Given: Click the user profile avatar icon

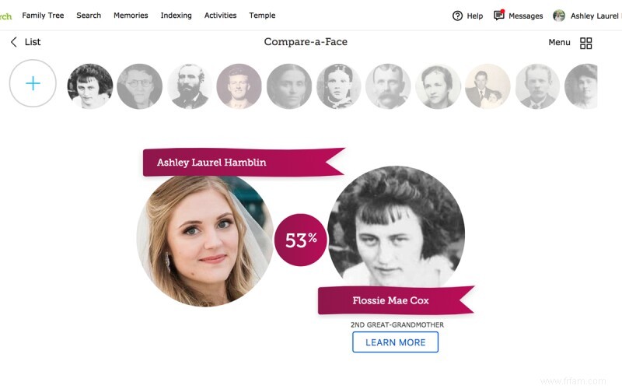Looking at the screenshot, I should 559,16.
